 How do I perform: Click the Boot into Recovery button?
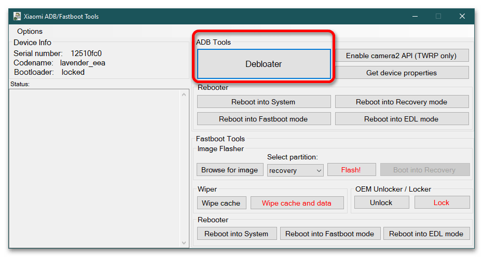[x=424, y=170]
